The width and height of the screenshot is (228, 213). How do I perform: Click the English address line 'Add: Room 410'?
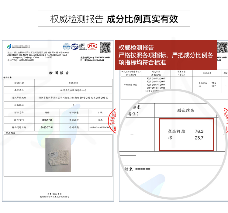point(37,55)
